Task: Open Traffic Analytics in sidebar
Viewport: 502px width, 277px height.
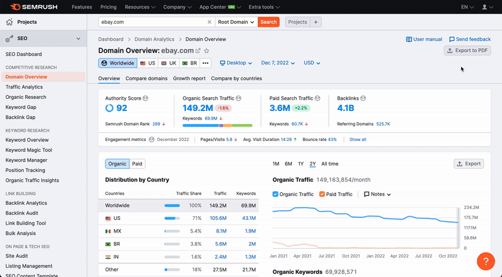Action: [x=24, y=87]
